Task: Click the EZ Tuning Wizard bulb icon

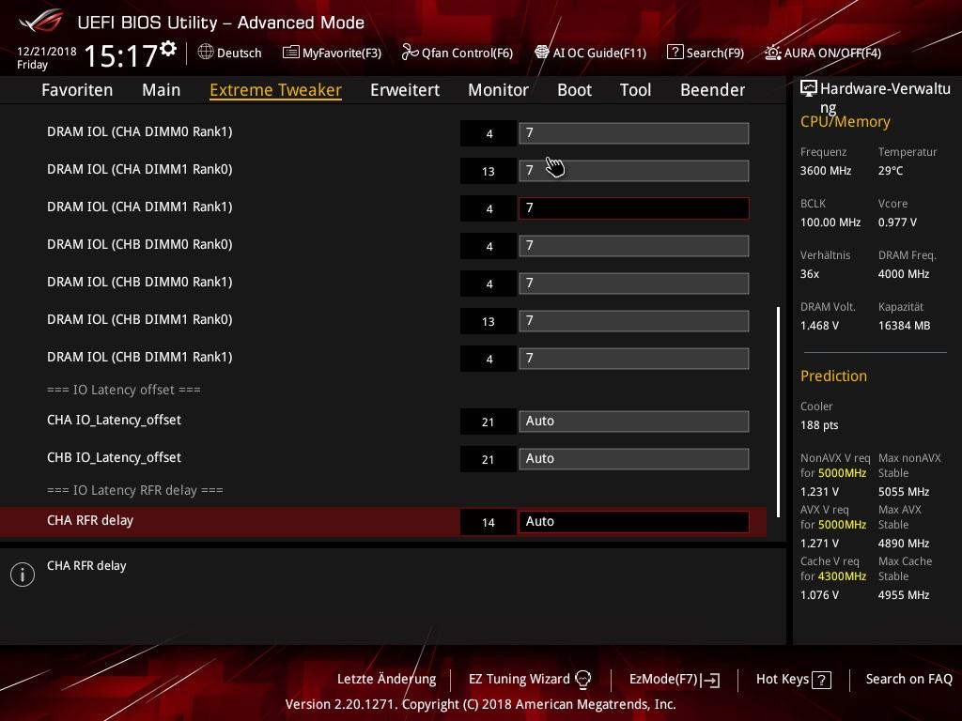Action: pos(582,679)
